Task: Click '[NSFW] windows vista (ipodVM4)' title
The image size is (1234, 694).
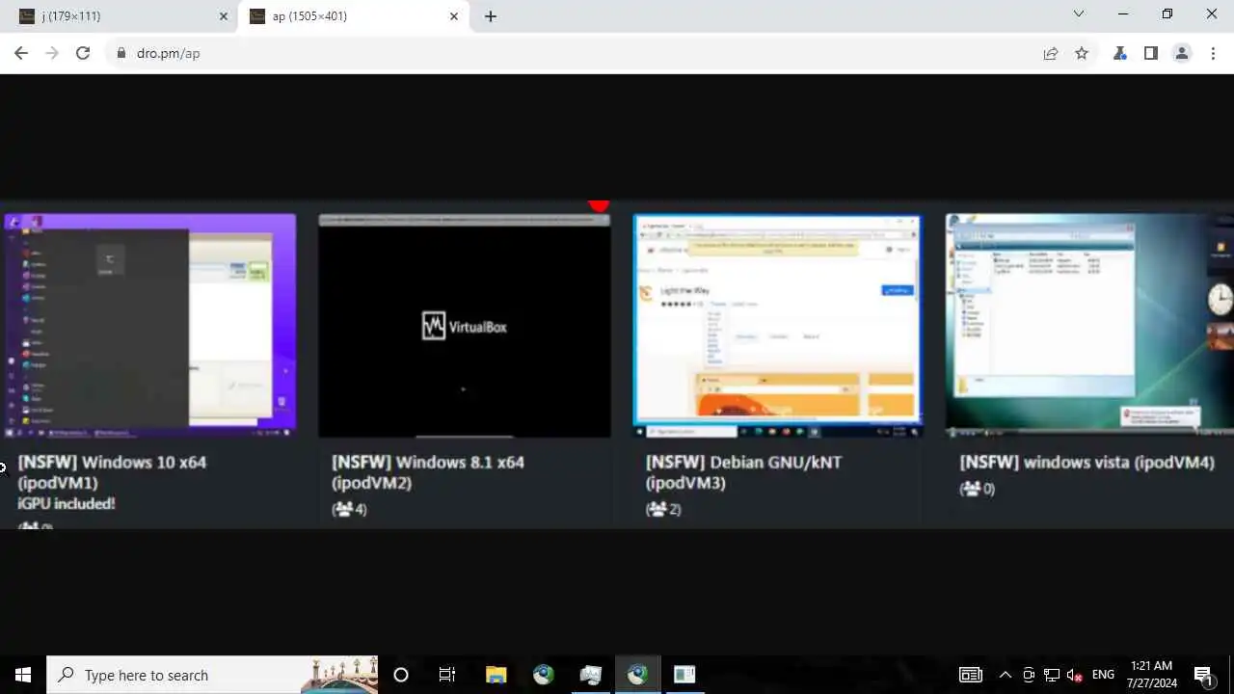Action: coord(1086,463)
